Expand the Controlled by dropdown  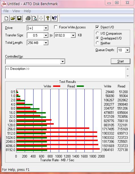coord(63,61)
